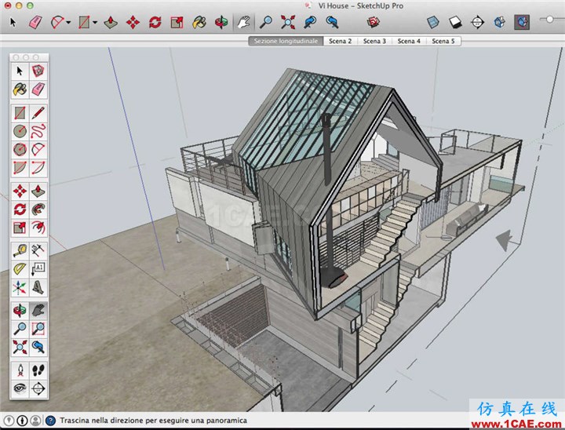Open the blue help question mark in the status bar
The width and height of the screenshot is (565, 430).
point(50,421)
